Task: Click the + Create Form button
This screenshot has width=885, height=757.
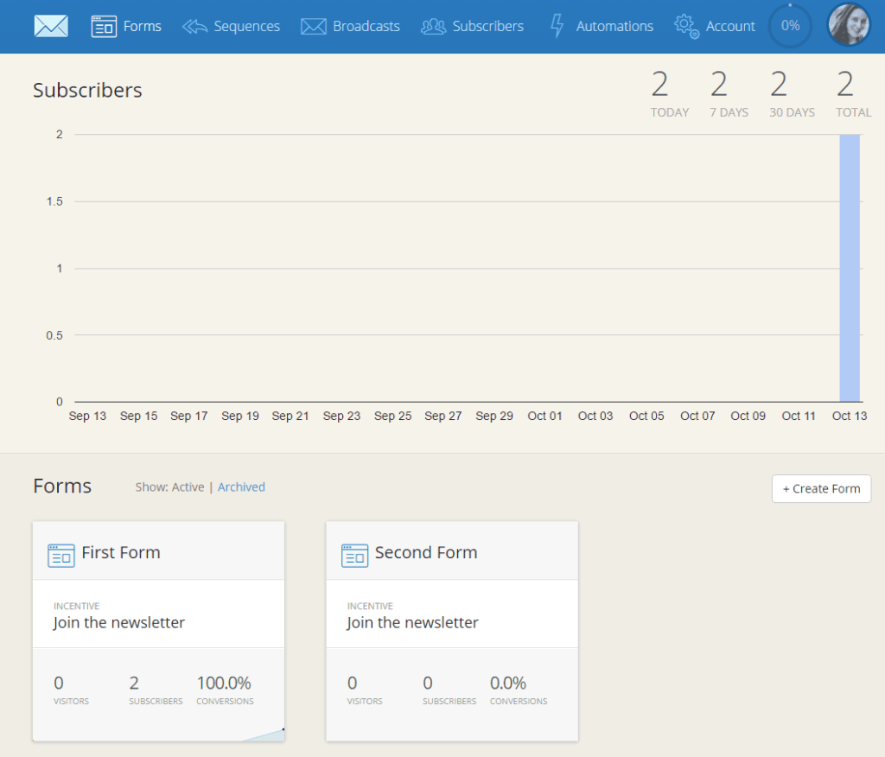Action: click(821, 488)
